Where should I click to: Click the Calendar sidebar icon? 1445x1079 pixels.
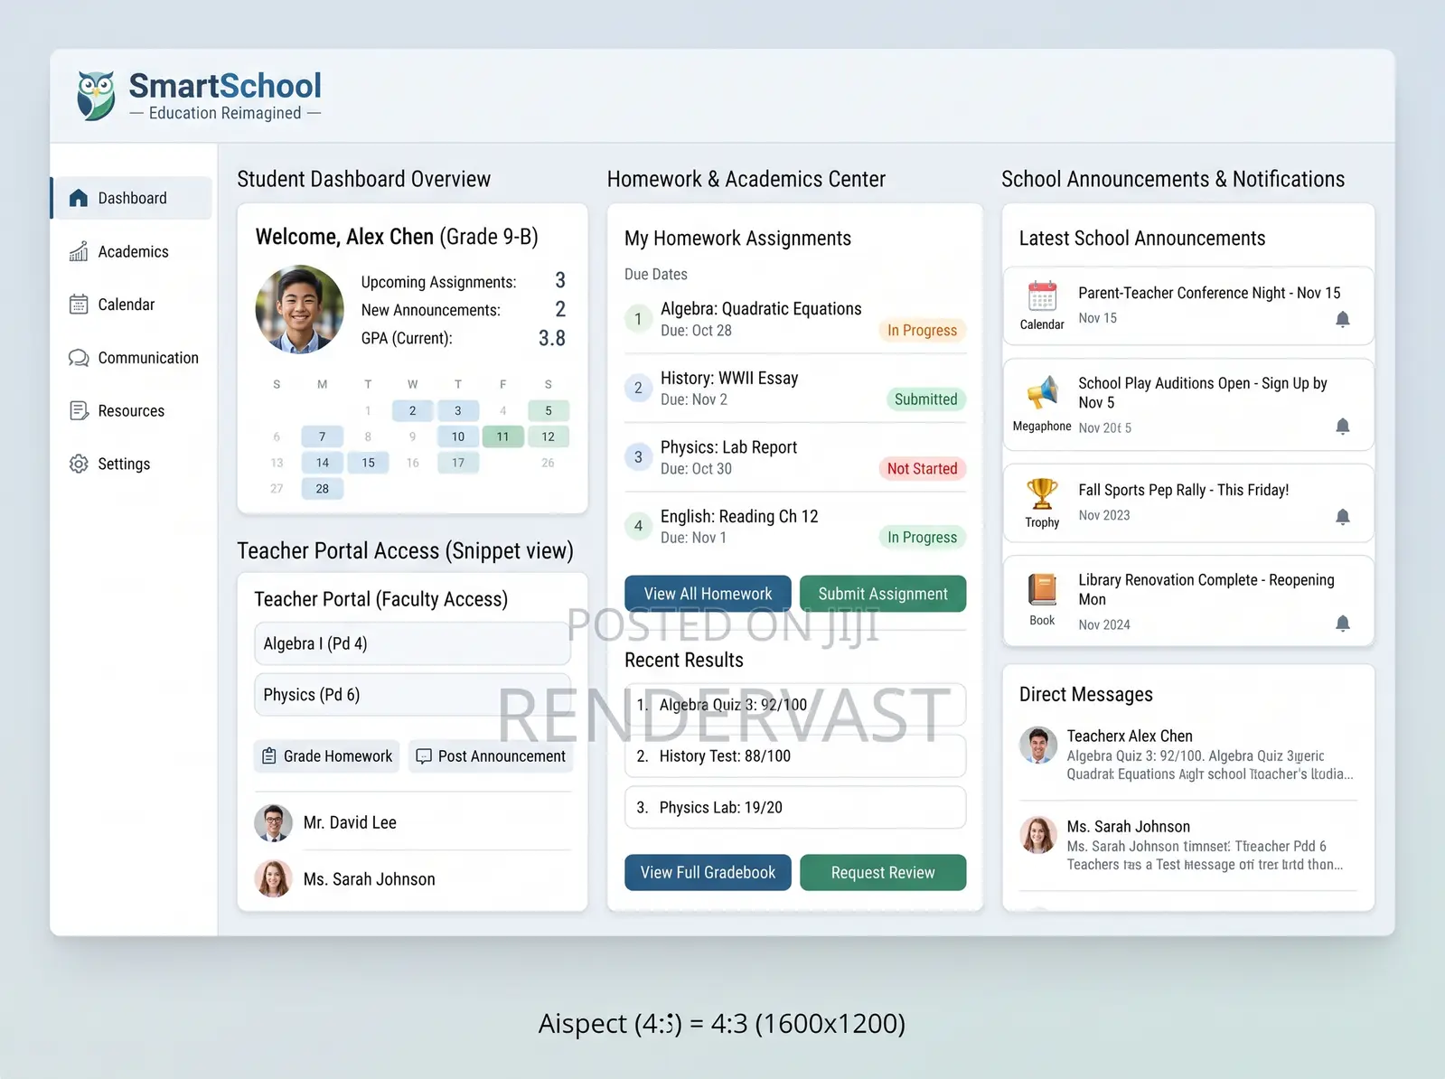(79, 305)
